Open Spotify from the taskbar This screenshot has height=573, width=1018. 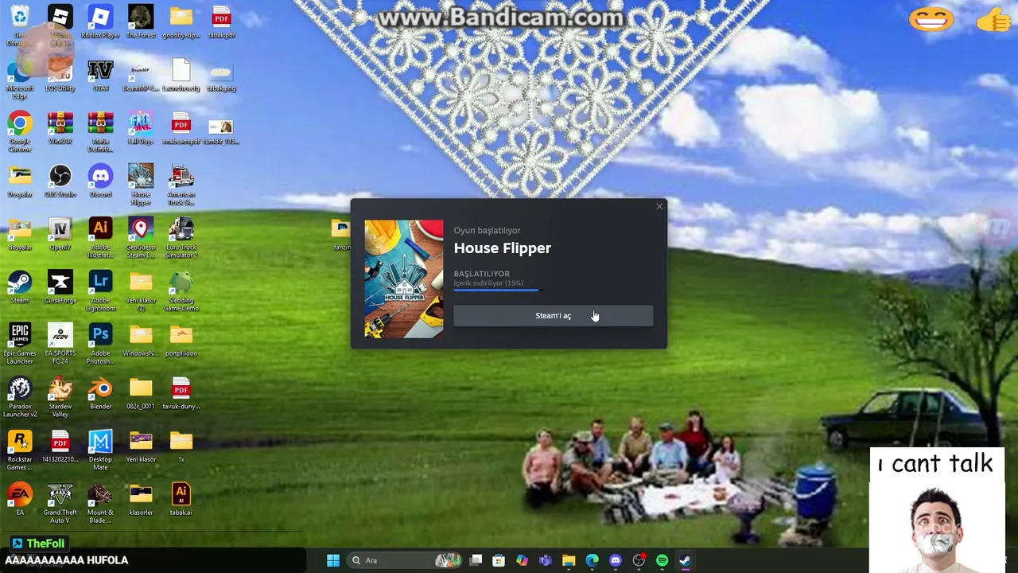662,560
